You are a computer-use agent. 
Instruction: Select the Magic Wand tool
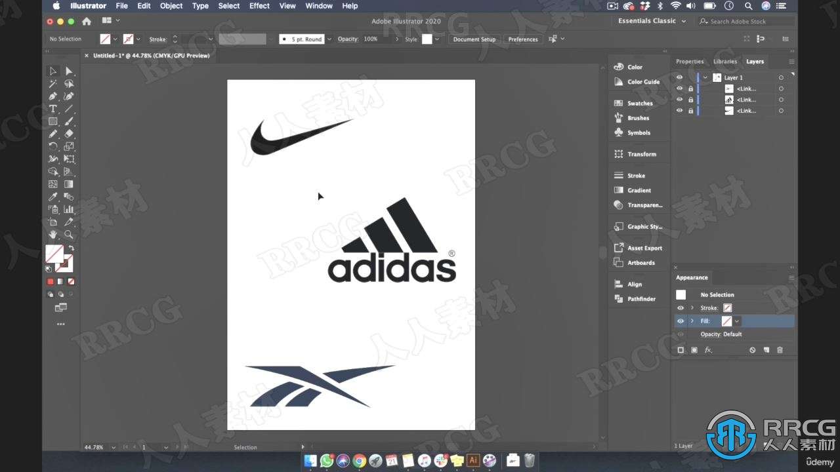(x=53, y=84)
